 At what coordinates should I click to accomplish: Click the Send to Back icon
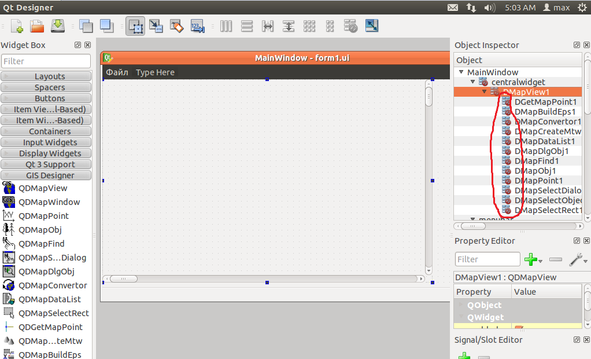pyautogui.click(x=86, y=26)
